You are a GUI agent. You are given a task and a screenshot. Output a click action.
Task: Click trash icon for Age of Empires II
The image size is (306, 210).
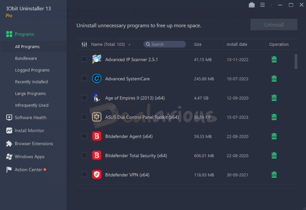[274, 98]
